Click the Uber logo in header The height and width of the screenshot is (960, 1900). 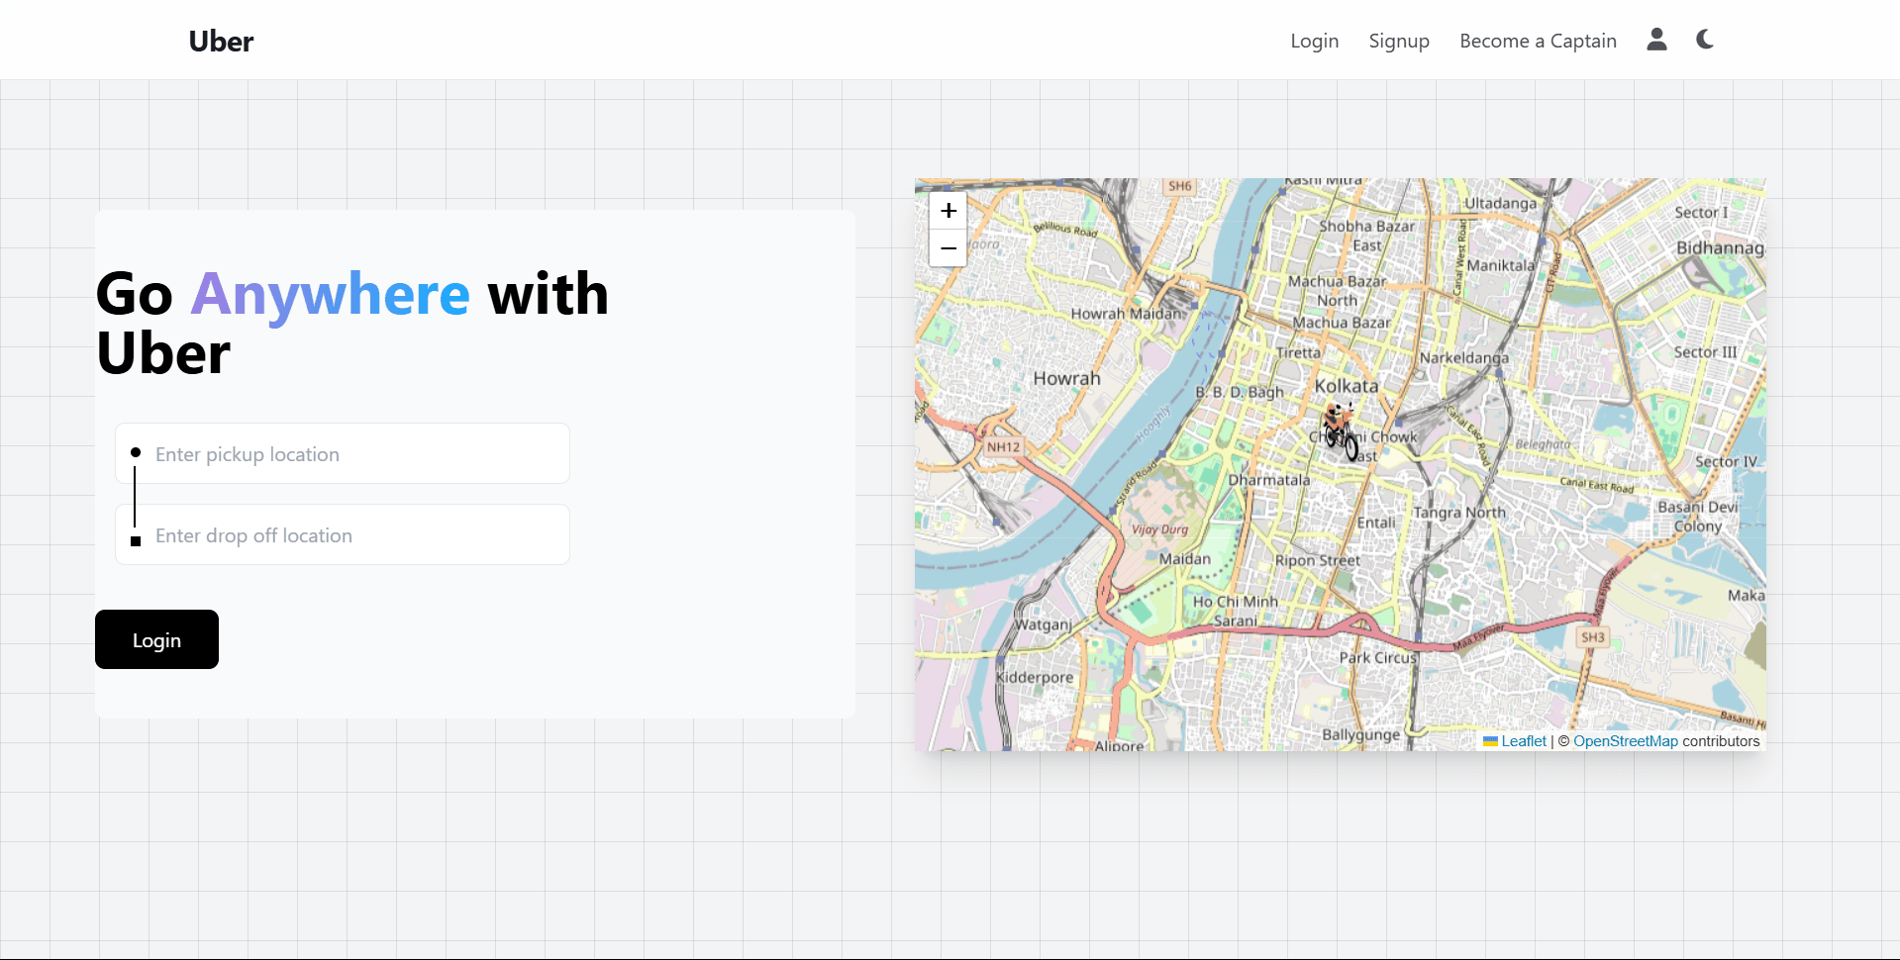click(x=221, y=41)
